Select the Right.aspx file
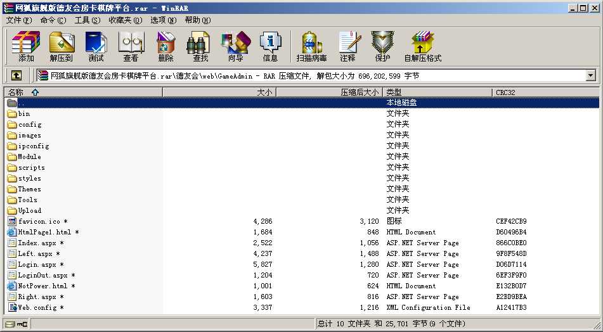Screen dimensions: 603x332 [x=302, y=297]
